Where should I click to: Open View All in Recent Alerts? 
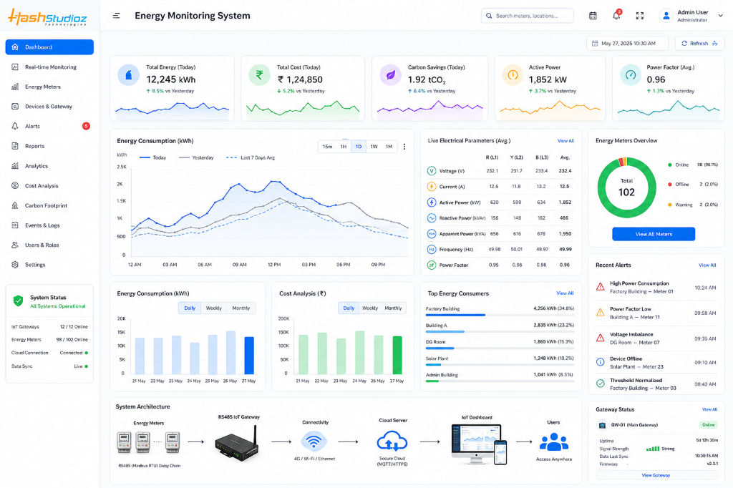(x=707, y=265)
